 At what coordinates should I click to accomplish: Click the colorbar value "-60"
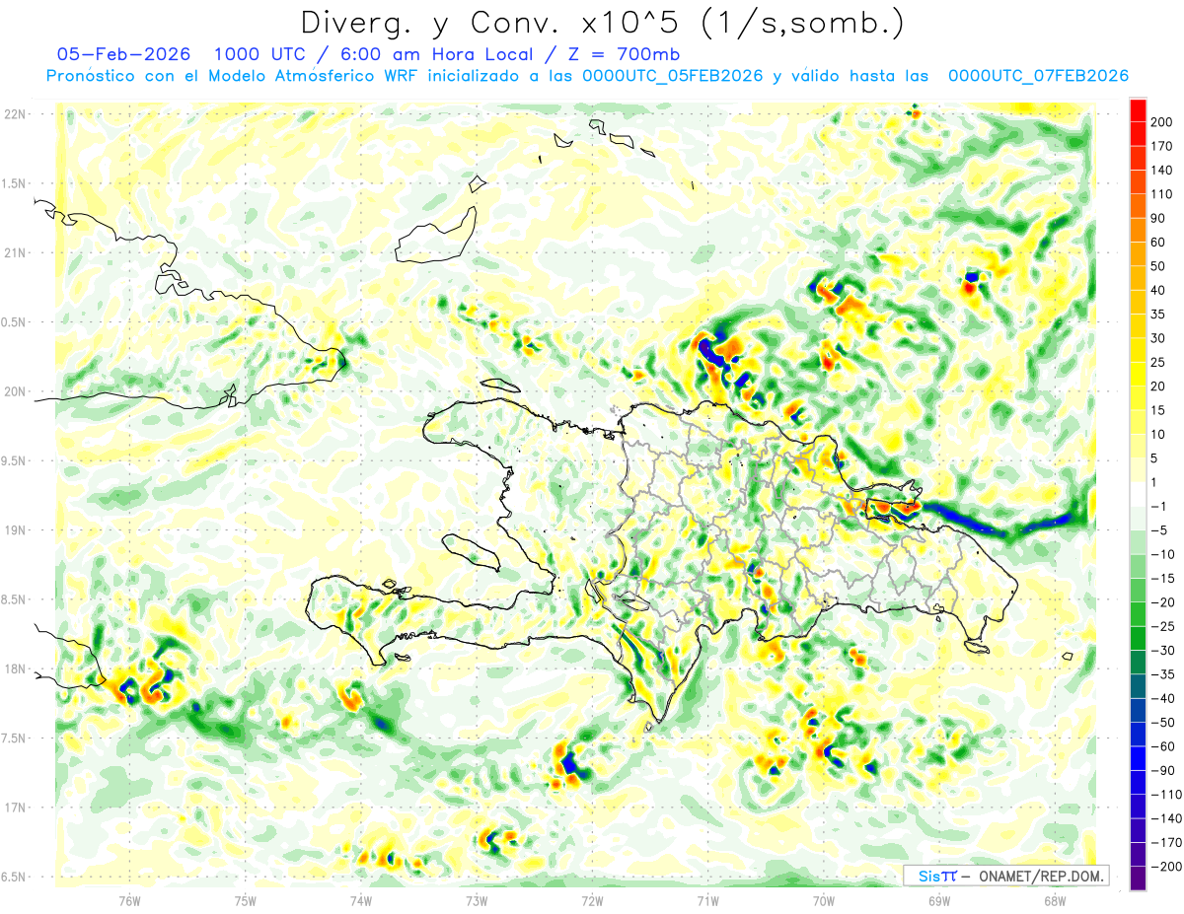1161,746
